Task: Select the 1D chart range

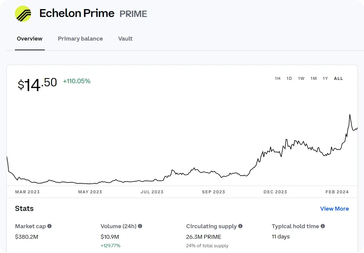Action: click(289, 78)
